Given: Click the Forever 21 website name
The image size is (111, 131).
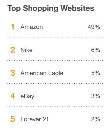Looking at the screenshot, I should click(x=34, y=119).
